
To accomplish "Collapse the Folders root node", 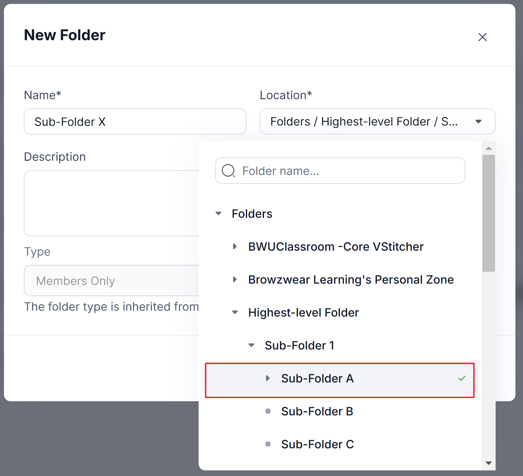I will 218,213.
